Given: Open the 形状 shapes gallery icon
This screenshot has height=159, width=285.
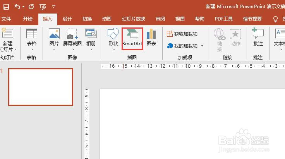Looking at the screenshot, I should tap(113, 34).
